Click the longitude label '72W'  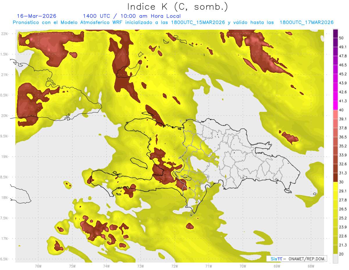pyautogui.click(x=174, y=266)
